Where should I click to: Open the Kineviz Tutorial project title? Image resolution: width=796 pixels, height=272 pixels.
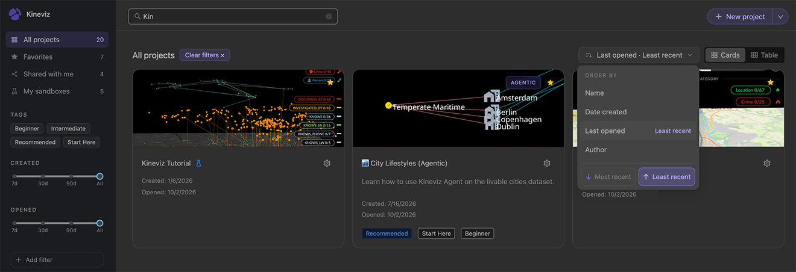(x=166, y=163)
